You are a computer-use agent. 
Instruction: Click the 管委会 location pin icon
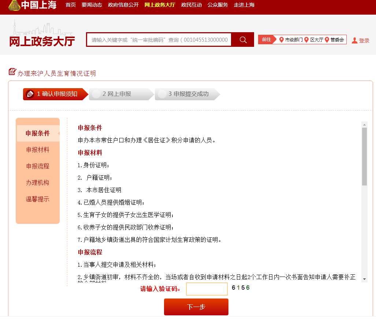327,40
